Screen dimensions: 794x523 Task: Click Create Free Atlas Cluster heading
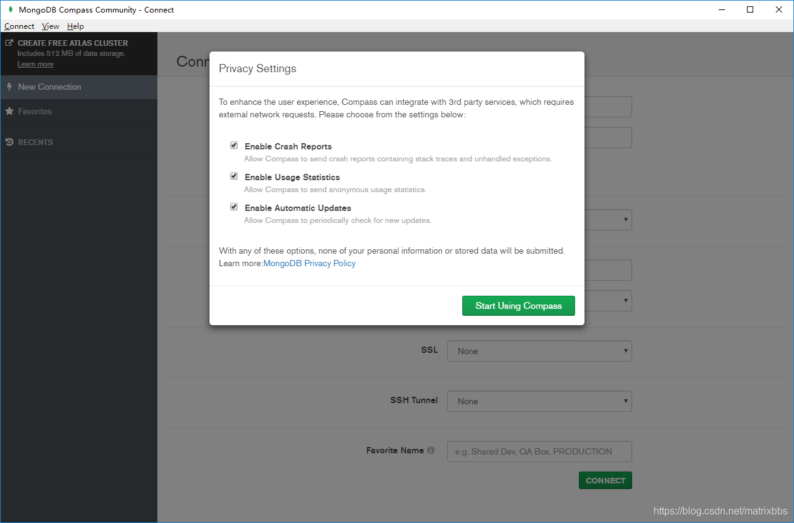click(73, 43)
